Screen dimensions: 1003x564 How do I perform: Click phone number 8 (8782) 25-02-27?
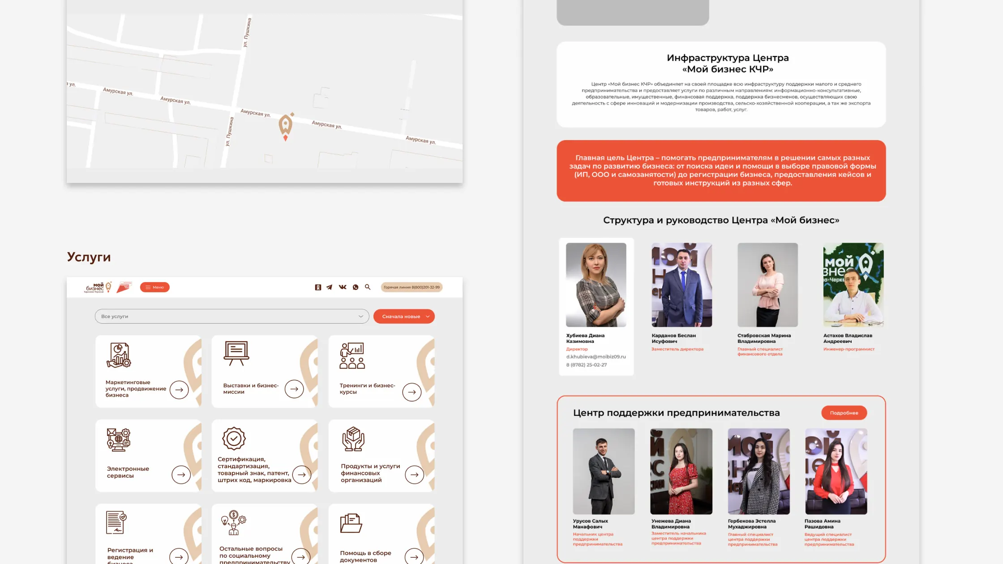587,365
